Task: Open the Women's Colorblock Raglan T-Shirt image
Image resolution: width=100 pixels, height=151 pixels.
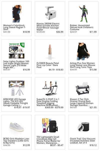Action: (x=16, y=14)
